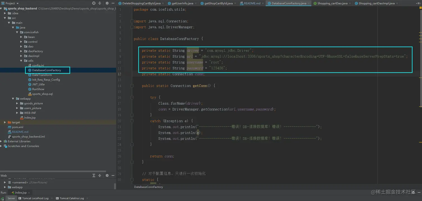
Task: Close the Shopping_cartDao.java tab
Action: [350, 3]
